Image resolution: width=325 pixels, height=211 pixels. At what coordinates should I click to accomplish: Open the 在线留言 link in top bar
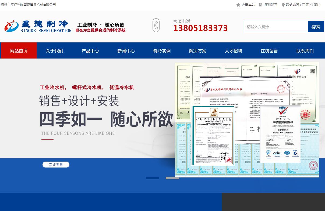coord(271,5)
